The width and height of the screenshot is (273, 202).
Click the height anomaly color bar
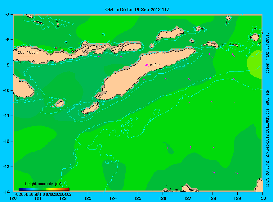tap(44, 189)
